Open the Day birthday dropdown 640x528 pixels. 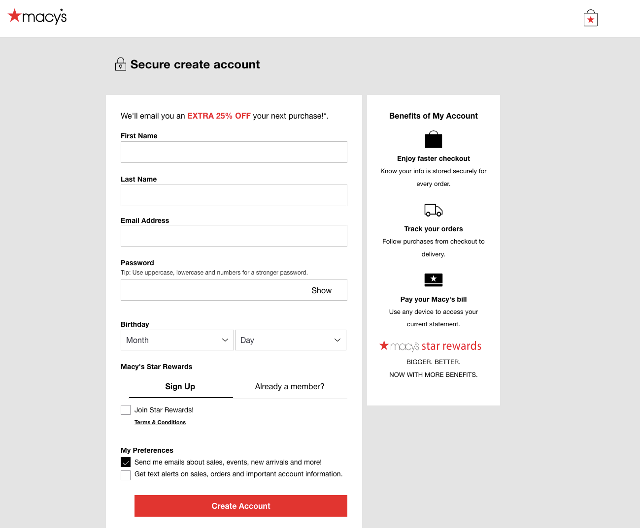click(290, 340)
